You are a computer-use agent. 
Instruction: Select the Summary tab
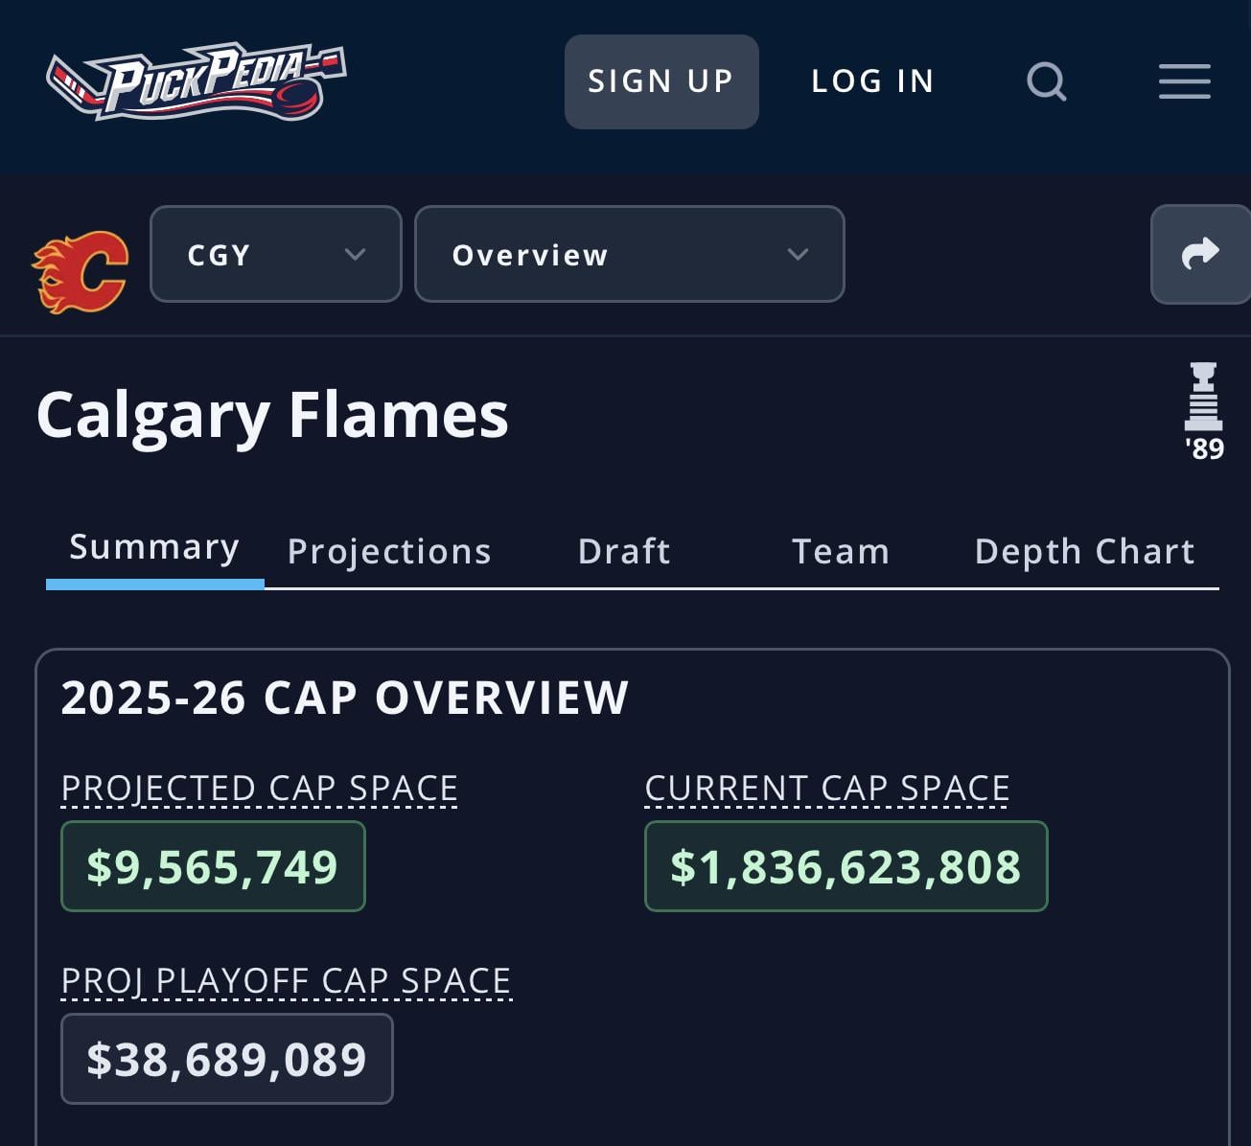click(154, 548)
